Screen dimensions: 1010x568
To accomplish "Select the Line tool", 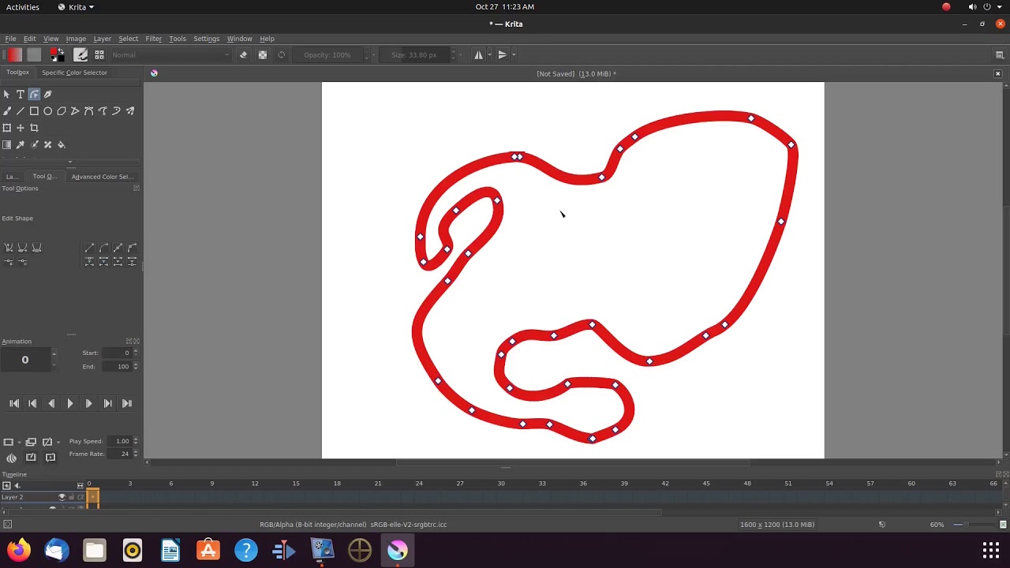I will (x=21, y=111).
